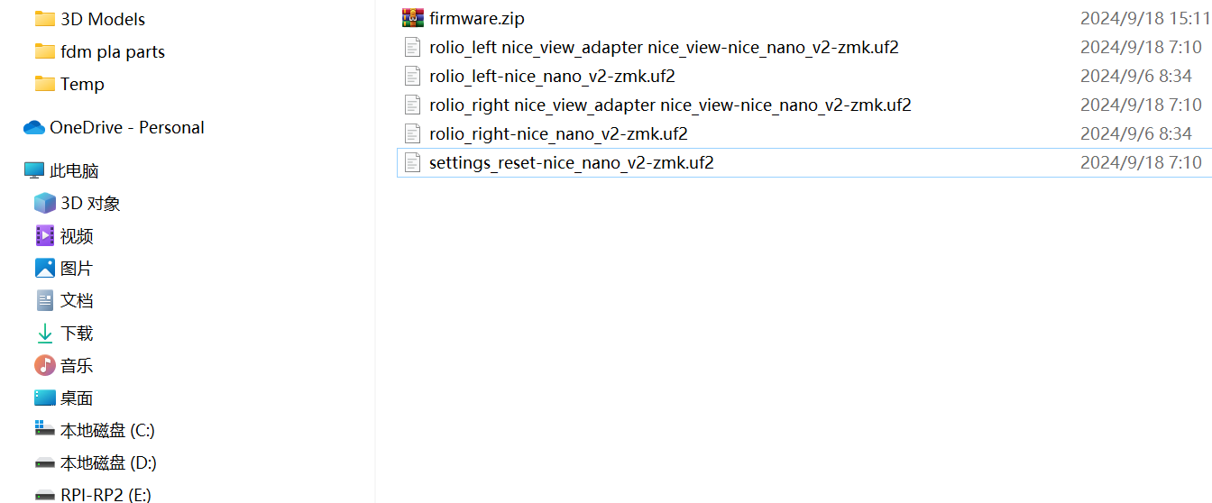Image resolution: width=1212 pixels, height=503 pixels.
Task: Select rolio_left-nice_nano_v2-zmk.uf2 file
Action: coord(552,76)
